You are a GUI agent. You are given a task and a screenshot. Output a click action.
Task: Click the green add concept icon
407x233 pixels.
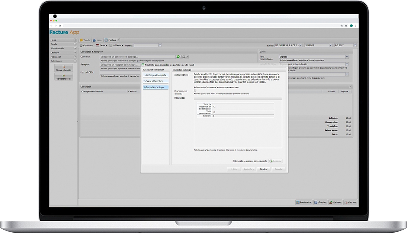[178, 57]
